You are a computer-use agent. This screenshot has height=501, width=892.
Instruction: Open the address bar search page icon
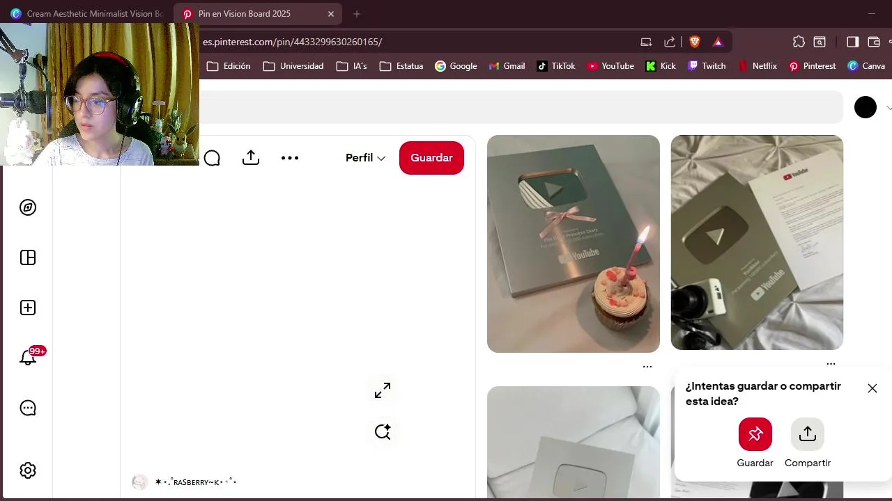point(820,42)
